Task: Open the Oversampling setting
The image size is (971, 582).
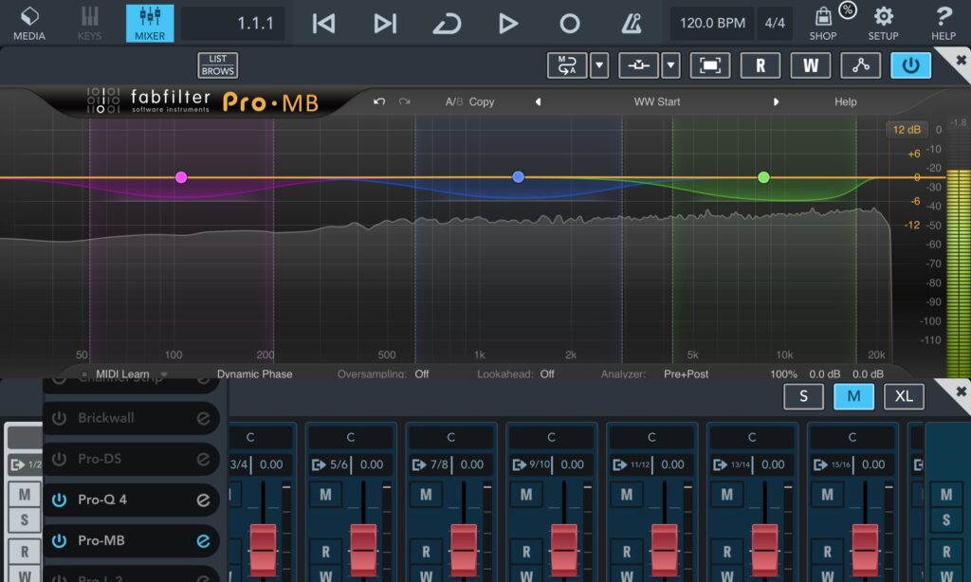Action: [383, 374]
